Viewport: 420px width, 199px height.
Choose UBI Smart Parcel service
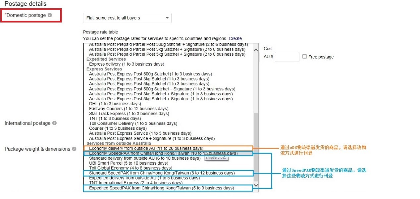[x=129, y=163]
